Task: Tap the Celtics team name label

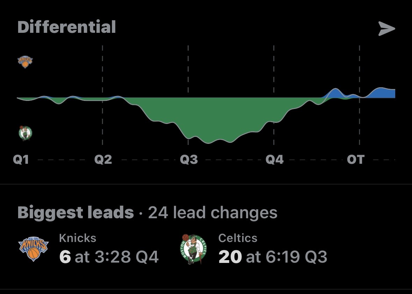Action: pyautogui.click(x=238, y=238)
